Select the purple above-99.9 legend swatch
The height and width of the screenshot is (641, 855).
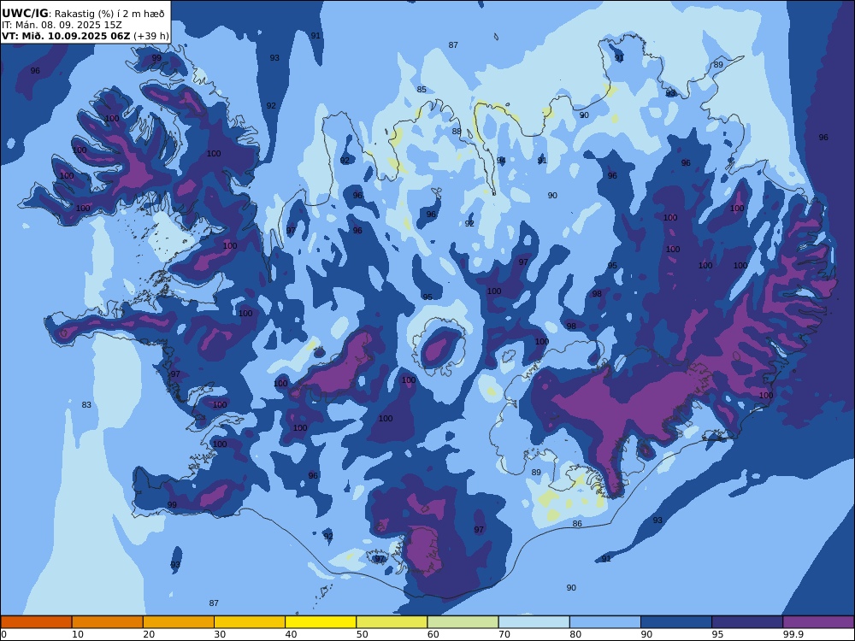(818, 622)
